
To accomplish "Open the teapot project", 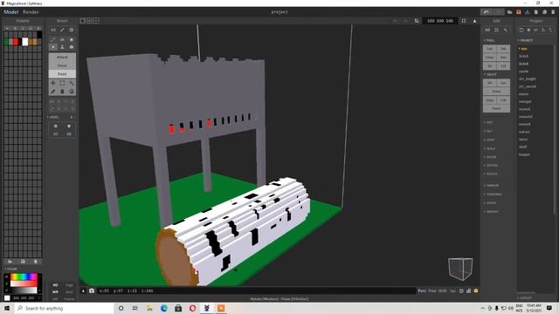I will coord(524,154).
